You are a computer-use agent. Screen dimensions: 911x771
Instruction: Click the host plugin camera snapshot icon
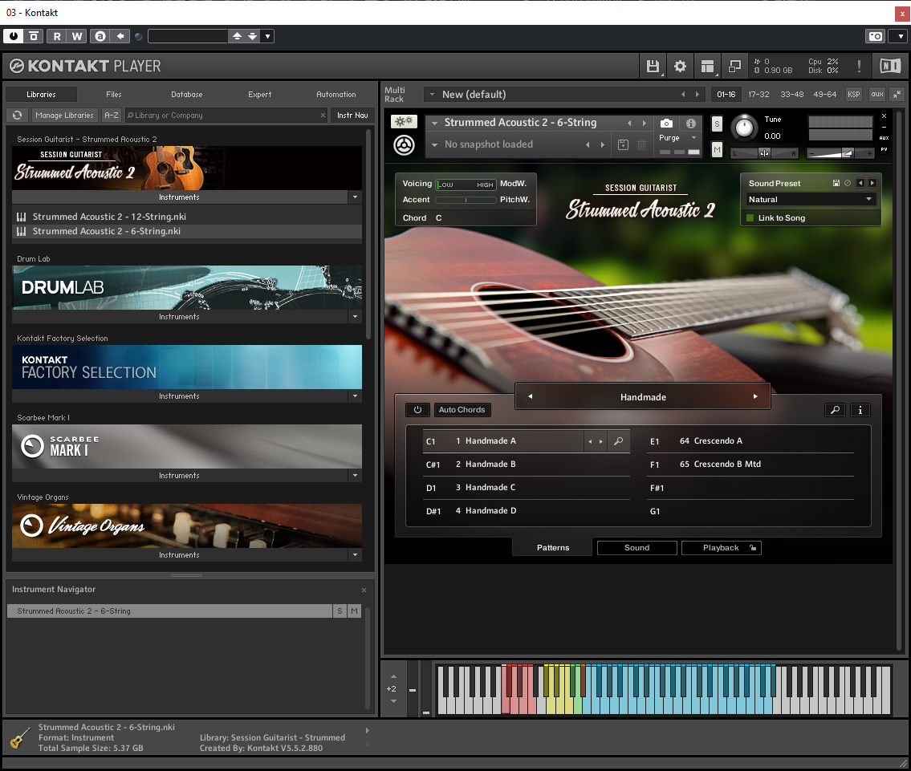coord(876,36)
